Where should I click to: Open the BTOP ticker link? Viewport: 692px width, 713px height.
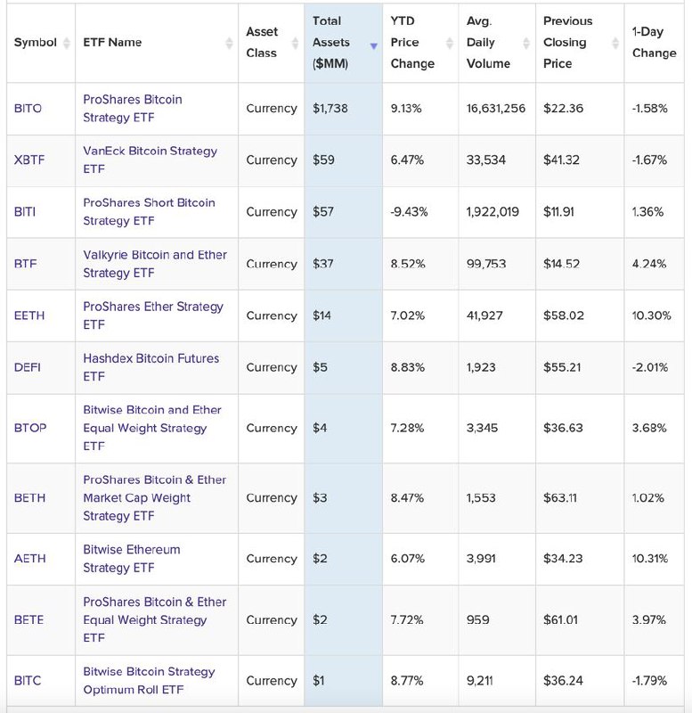[30, 428]
